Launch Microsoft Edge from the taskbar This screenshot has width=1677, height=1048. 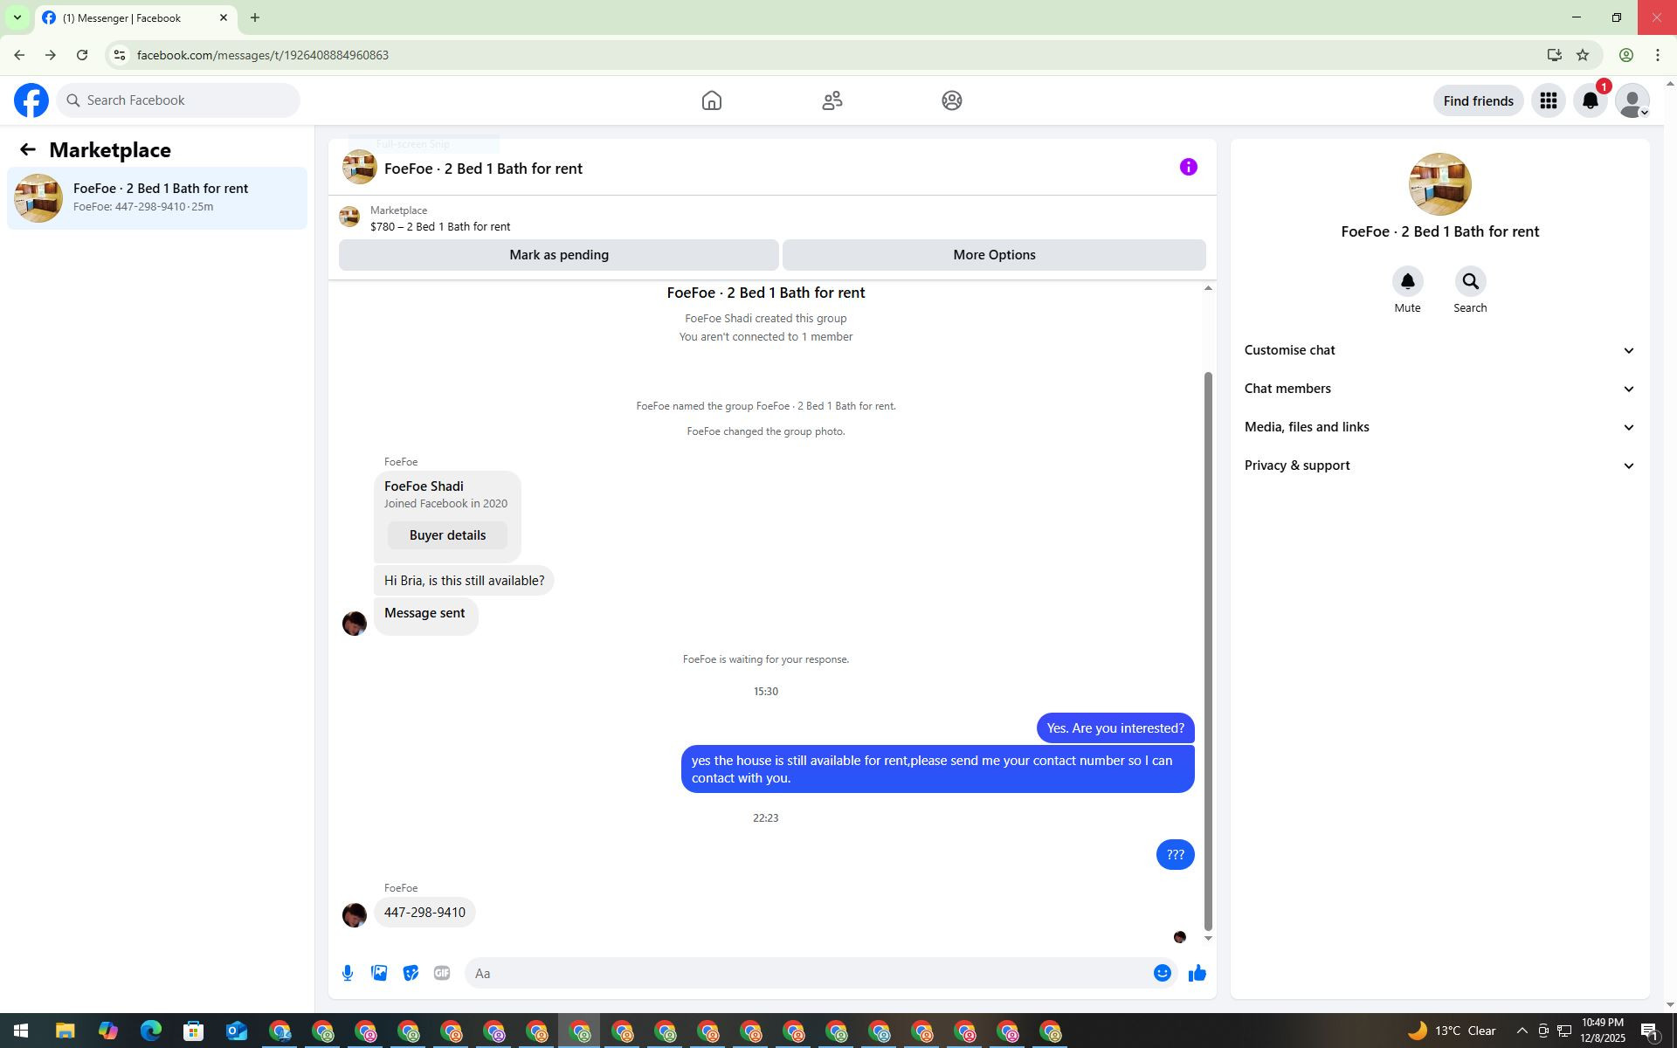coord(150,1031)
